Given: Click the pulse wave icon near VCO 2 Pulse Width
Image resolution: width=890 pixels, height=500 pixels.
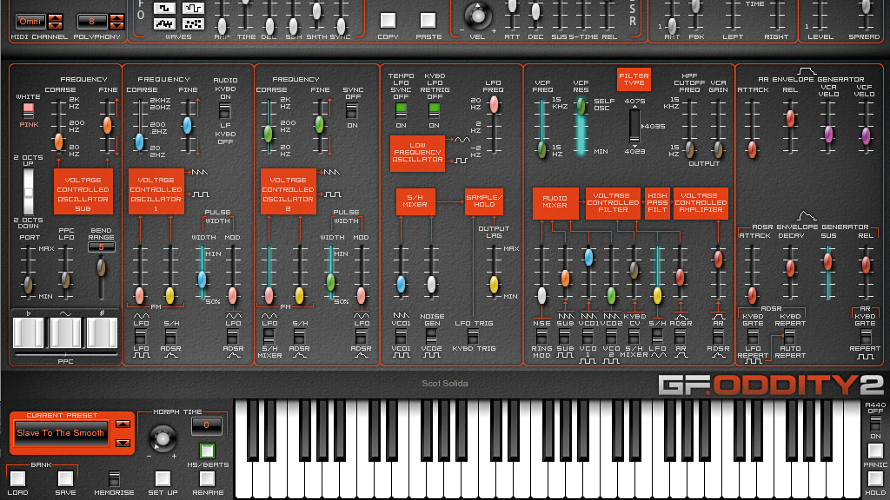Looking at the screenshot, I should (333, 193).
